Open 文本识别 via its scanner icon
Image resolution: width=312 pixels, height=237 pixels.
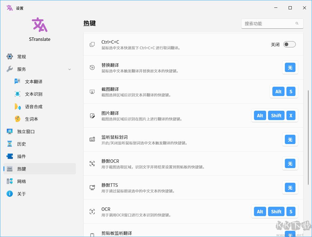(17, 94)
